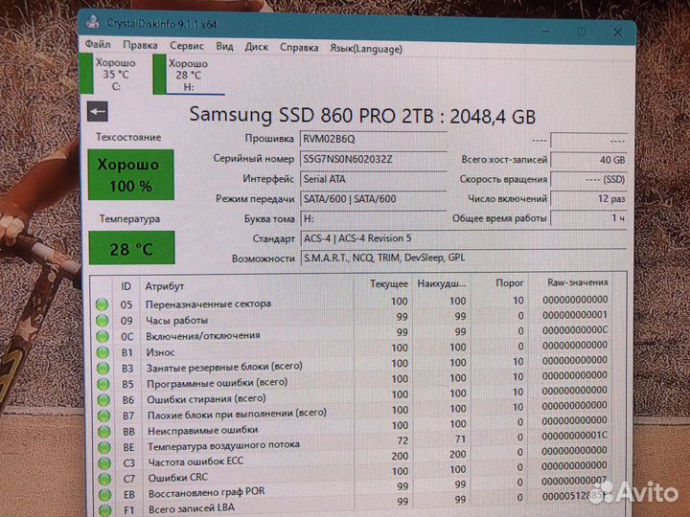Select row Неисправимые ошибки
The width and height of the screenshot is (690, 517).
(x=352, y=426)
